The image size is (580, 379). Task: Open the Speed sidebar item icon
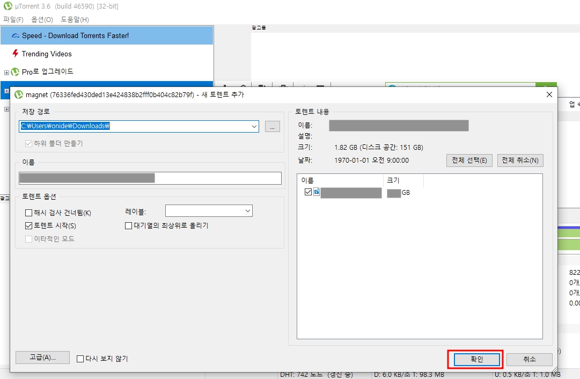pos(16,36)
